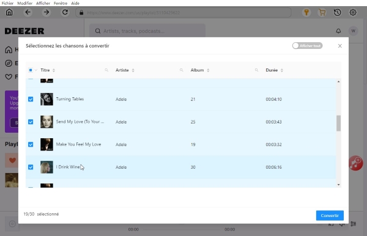Uncheck the I Drink Wine checkbox
Viewport: 367px width, 236px height.
(x=31, y=167)
